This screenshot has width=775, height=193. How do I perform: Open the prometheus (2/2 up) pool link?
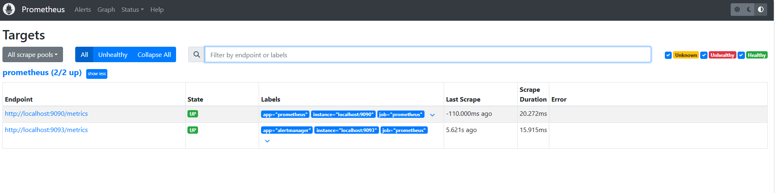click(42, 73)
